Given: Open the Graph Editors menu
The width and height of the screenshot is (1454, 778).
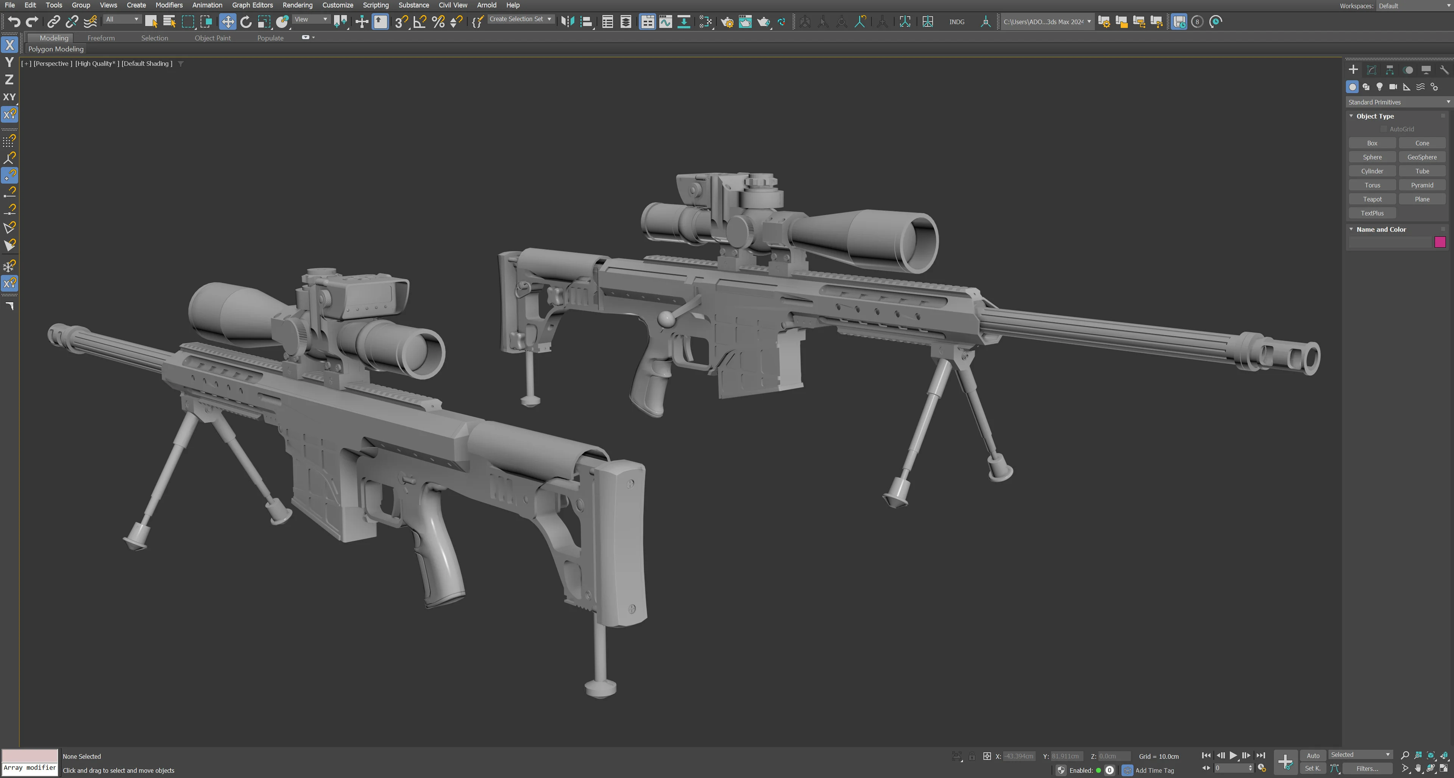Looking at the screenshot, I should 252,5.
